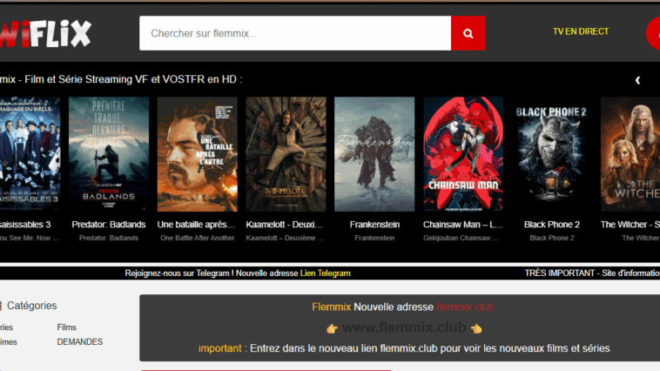
Task: Click the red circular button at top right
Action: [x=653, y=34]
